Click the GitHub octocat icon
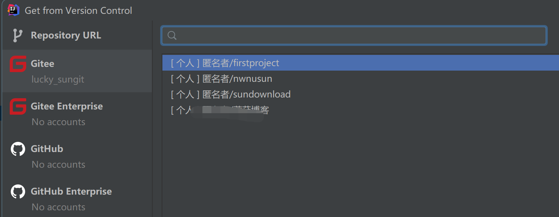 pos(18,149)
